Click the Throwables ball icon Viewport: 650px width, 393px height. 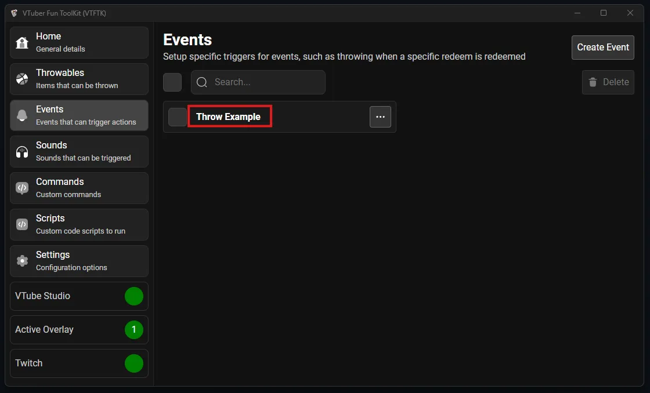click(x=22, y=79)
